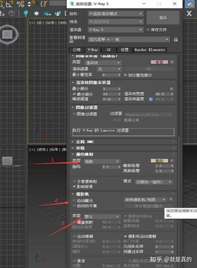Open the 渲染器 V-Ray 5 dropdown
This screenshot has height=268, width=197.
[x=115, y=30]
